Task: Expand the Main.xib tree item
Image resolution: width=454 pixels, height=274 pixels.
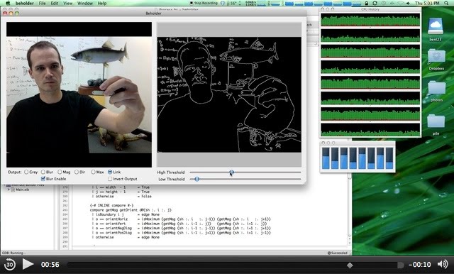Action: [x=9, y=190]
